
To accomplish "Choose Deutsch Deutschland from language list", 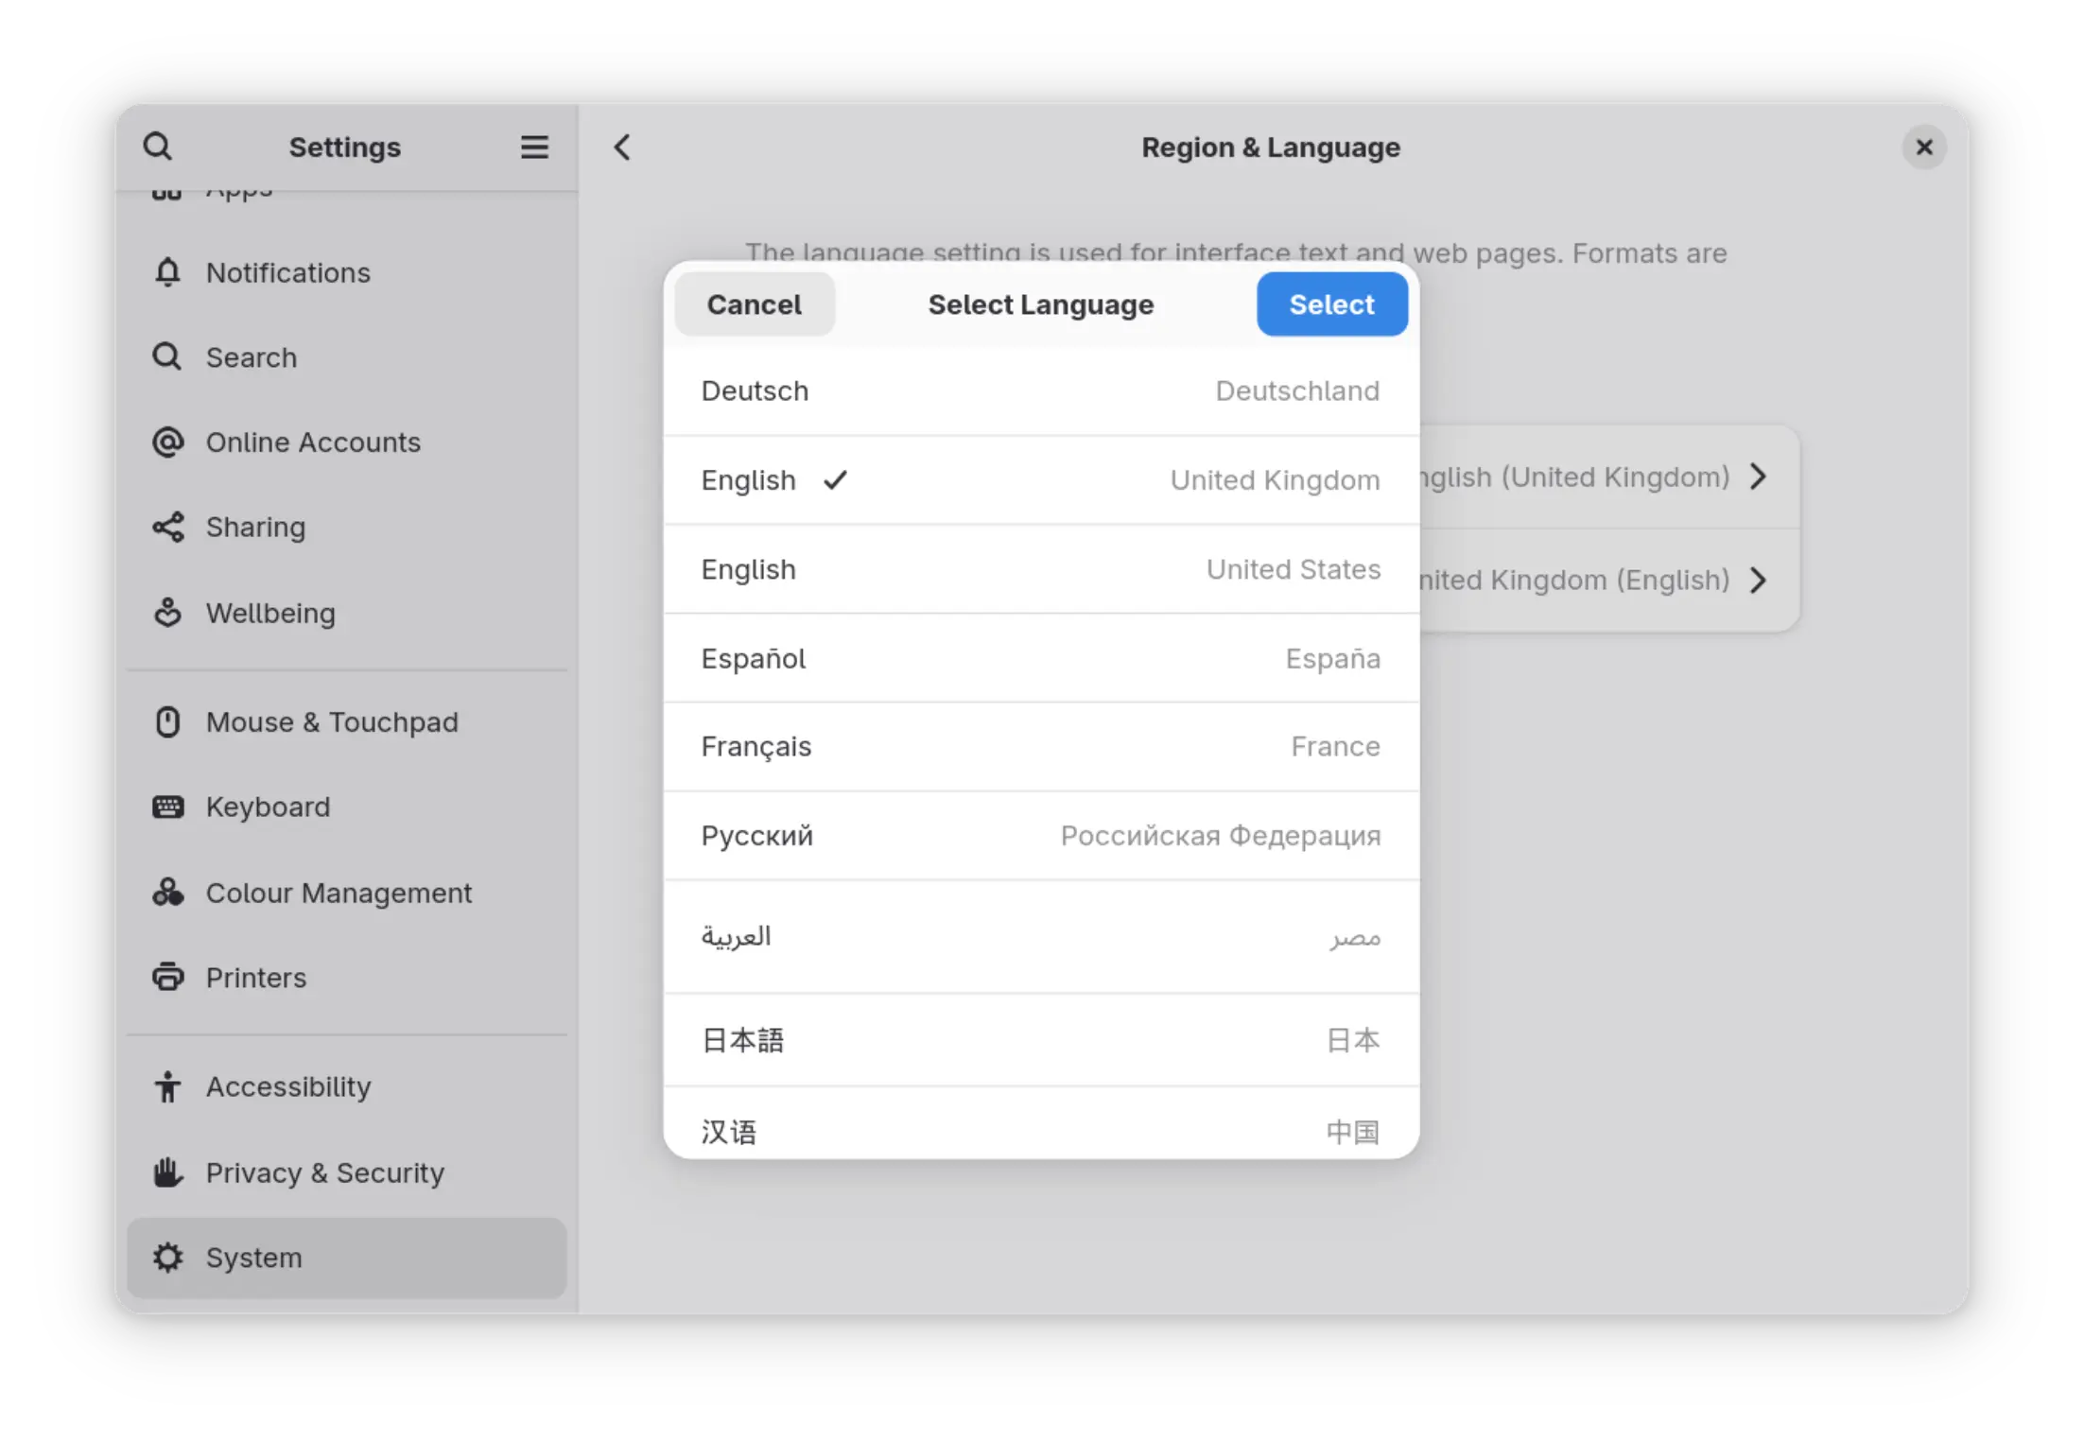I will click(x=1040, y=391).
